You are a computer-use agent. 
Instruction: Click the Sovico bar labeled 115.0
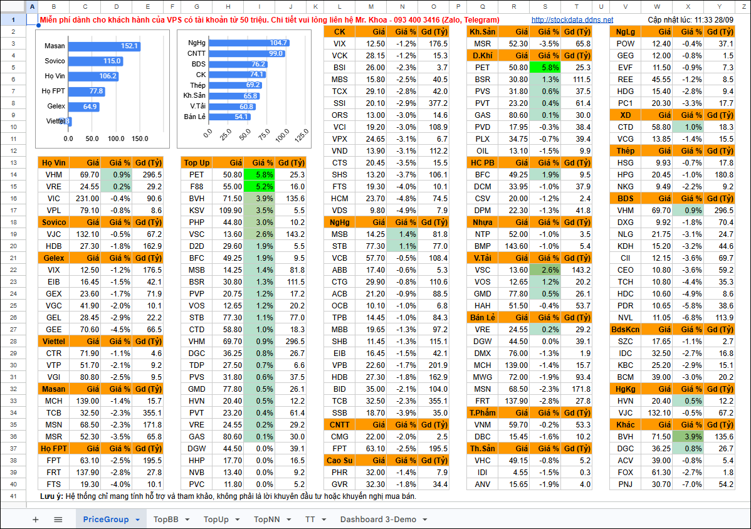(x=95, y=61)
